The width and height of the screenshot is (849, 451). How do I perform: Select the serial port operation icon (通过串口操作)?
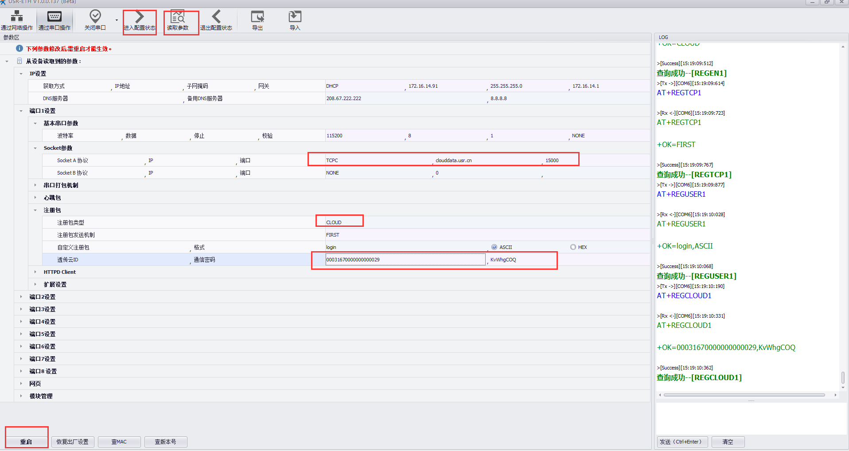point(55,20)
